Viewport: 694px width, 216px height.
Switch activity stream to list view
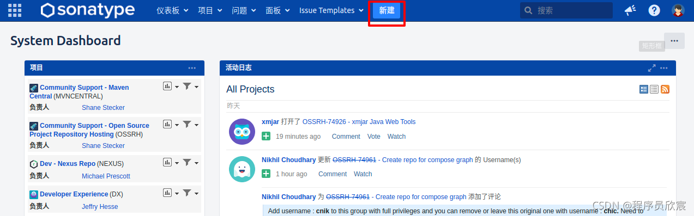coord(654,89)
